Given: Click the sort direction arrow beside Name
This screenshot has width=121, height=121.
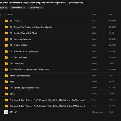Looking at the screenshot, I should click(x=6, y=14).
